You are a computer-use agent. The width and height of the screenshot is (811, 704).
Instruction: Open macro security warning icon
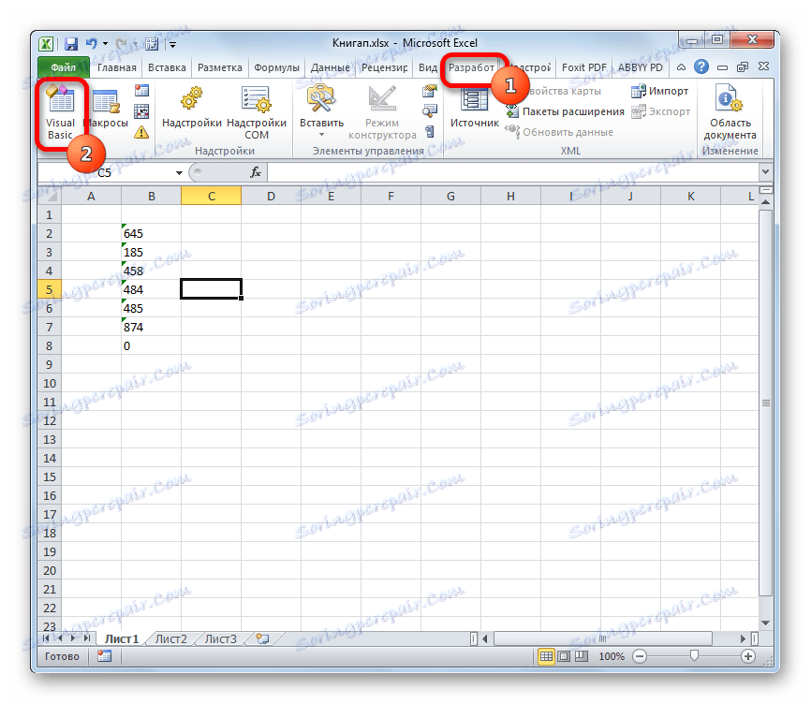[141, 132]
